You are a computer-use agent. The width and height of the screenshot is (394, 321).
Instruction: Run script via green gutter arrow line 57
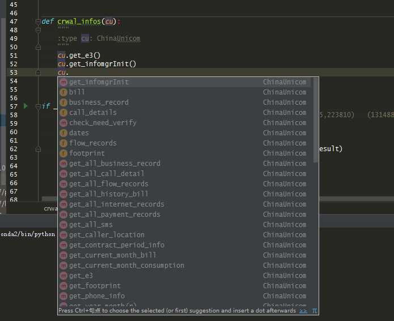(x=26, y=106)
